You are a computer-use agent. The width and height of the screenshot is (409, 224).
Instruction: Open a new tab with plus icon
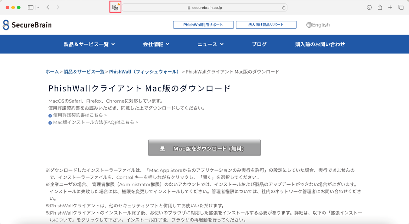390,7
